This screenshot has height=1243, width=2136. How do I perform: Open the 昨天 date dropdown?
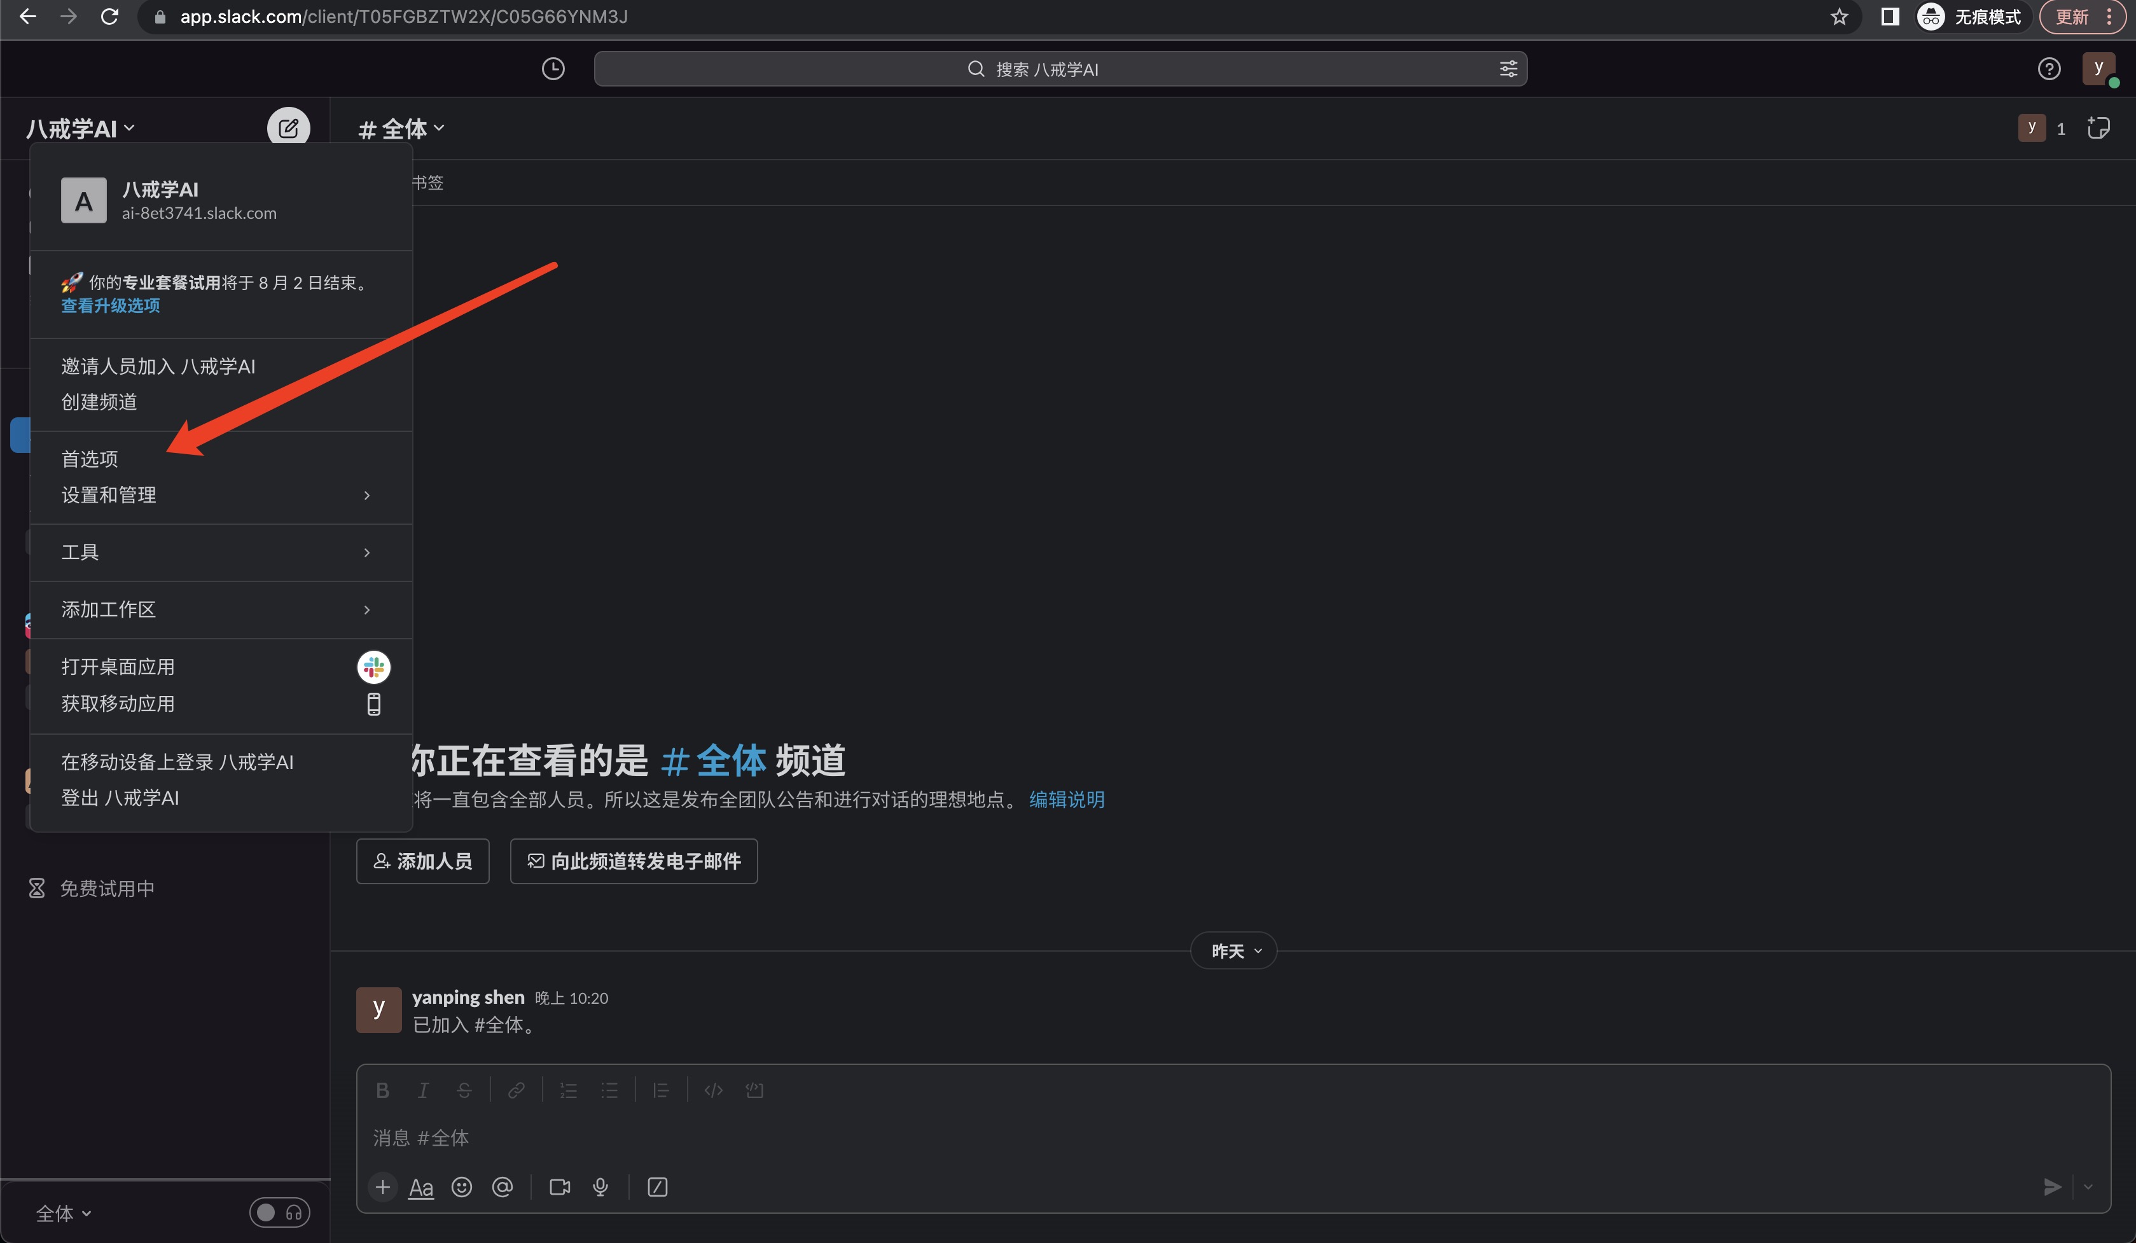(1234, 951)
